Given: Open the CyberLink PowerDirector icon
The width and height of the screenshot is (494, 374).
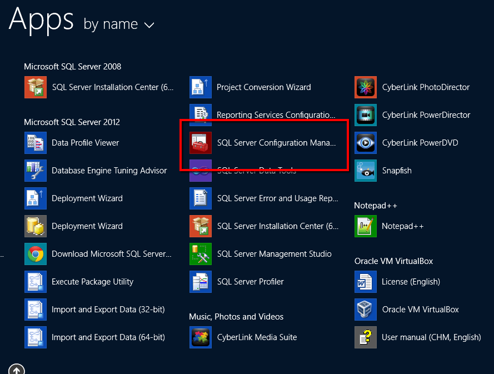Looking at the screenshot, I should pyautogui.click(x=366, y=115).
